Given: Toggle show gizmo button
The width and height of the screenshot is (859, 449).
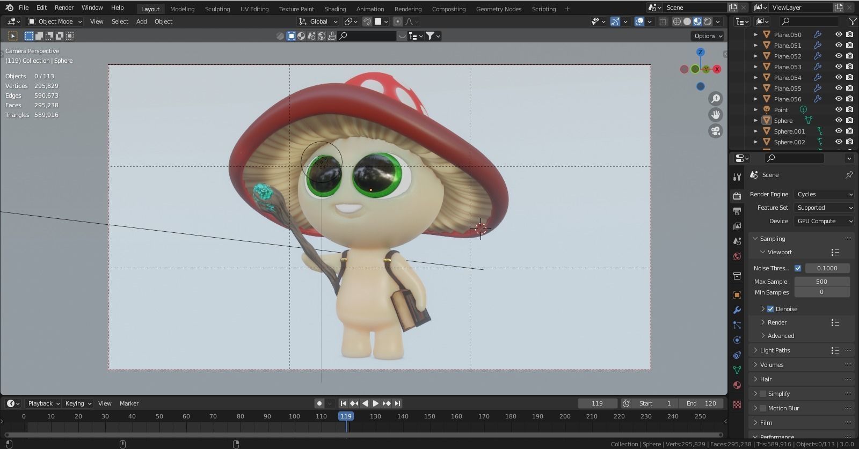Looking at the screenshot, I should pyautogui.click(x=615, y=21).
